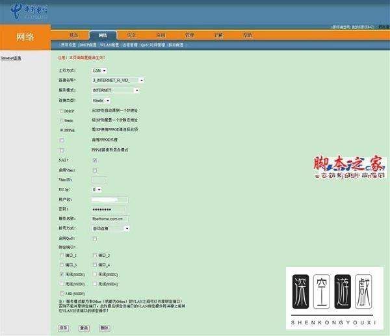Open the 状态 (Status) tab
390x336 pixels.
tap(73, 35)
